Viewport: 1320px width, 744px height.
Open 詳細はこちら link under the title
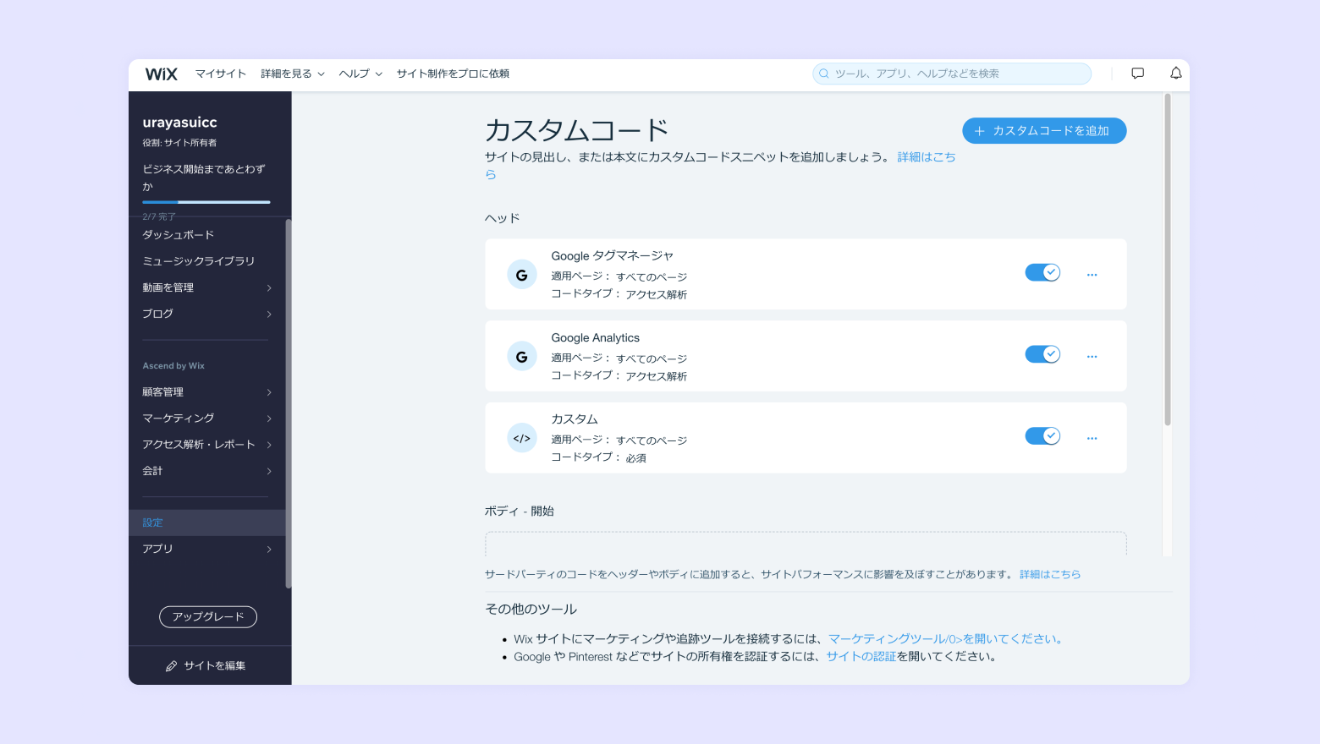pos(927,157)
